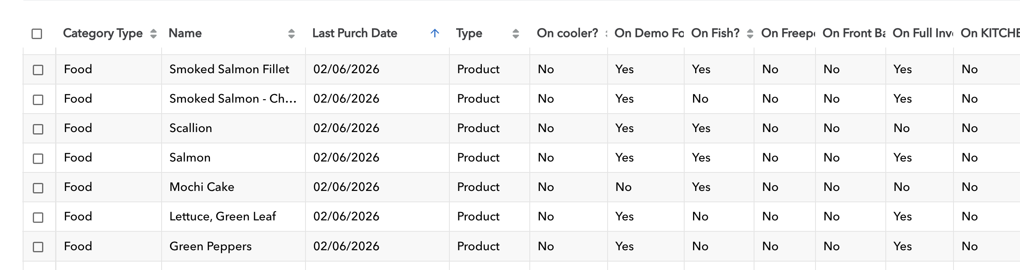
Task: Click the On Demo Fo column header
Action: pos(648,33)
